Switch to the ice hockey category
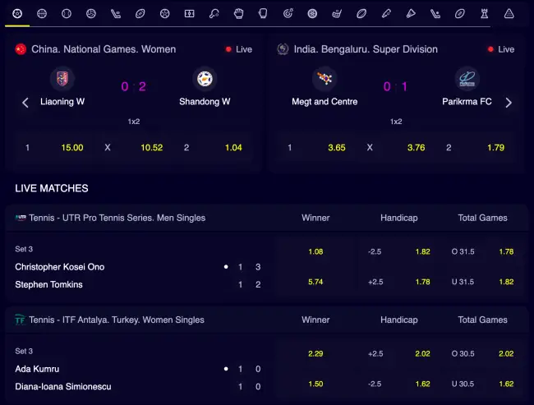Image resolution: width=534 pixels, height=405 pixels. click(116, 14)
